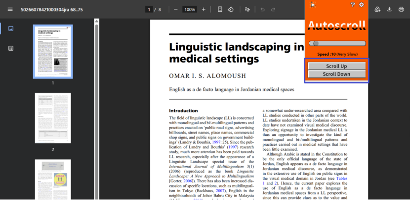The width and height of the screenshot is (410, 200).
Task: Open the PDF viewer hamburger menu
Action: coord(10,9)
